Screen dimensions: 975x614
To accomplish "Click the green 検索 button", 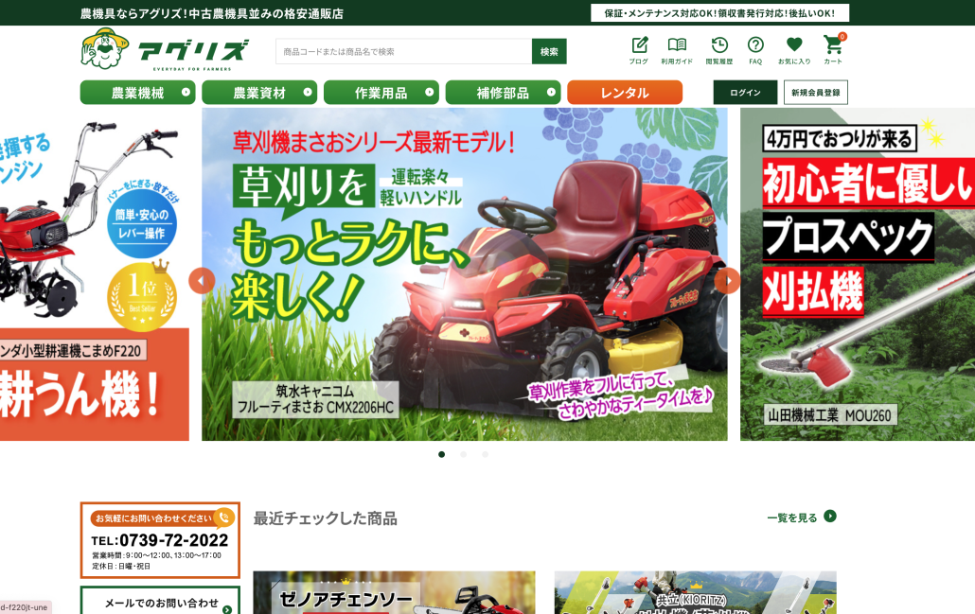I will [x=549, y=52].
